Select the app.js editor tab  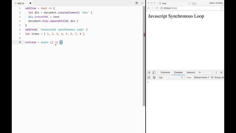21,3
